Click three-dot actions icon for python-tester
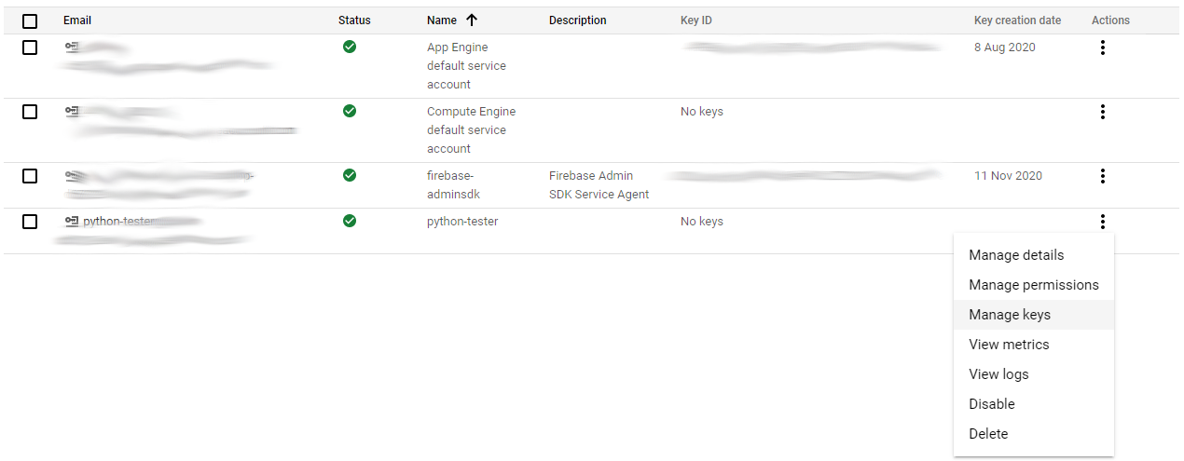The image size is (1184, 461). (1103, 222)
